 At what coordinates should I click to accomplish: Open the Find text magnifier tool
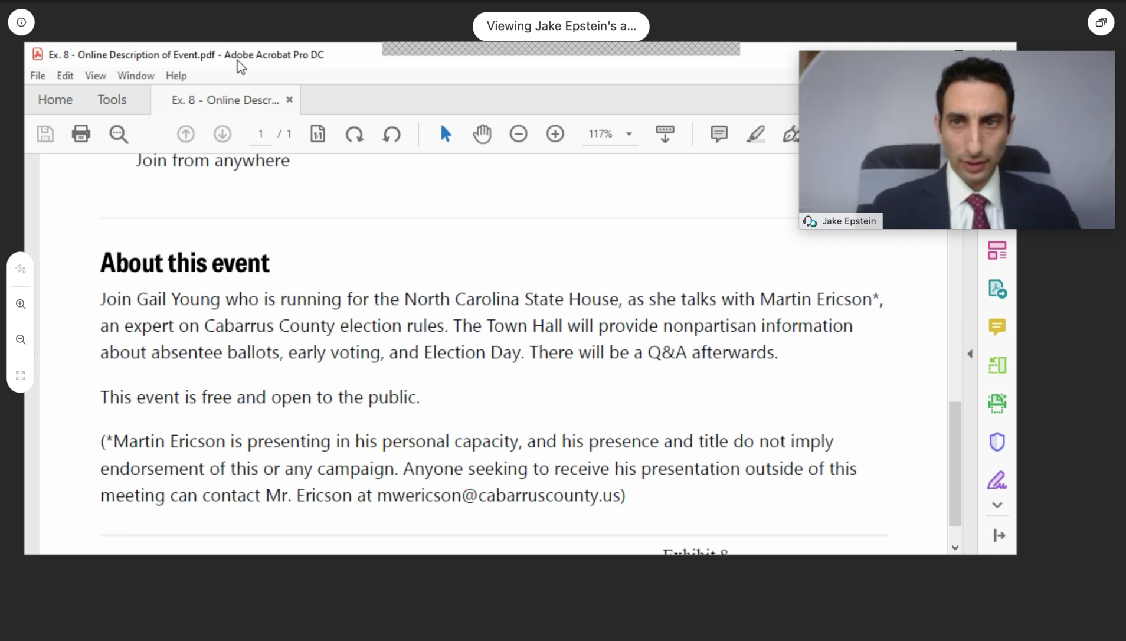[119, 134]
